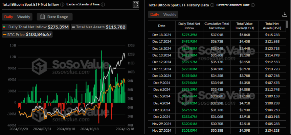Click the download icon above the history table

285,14
